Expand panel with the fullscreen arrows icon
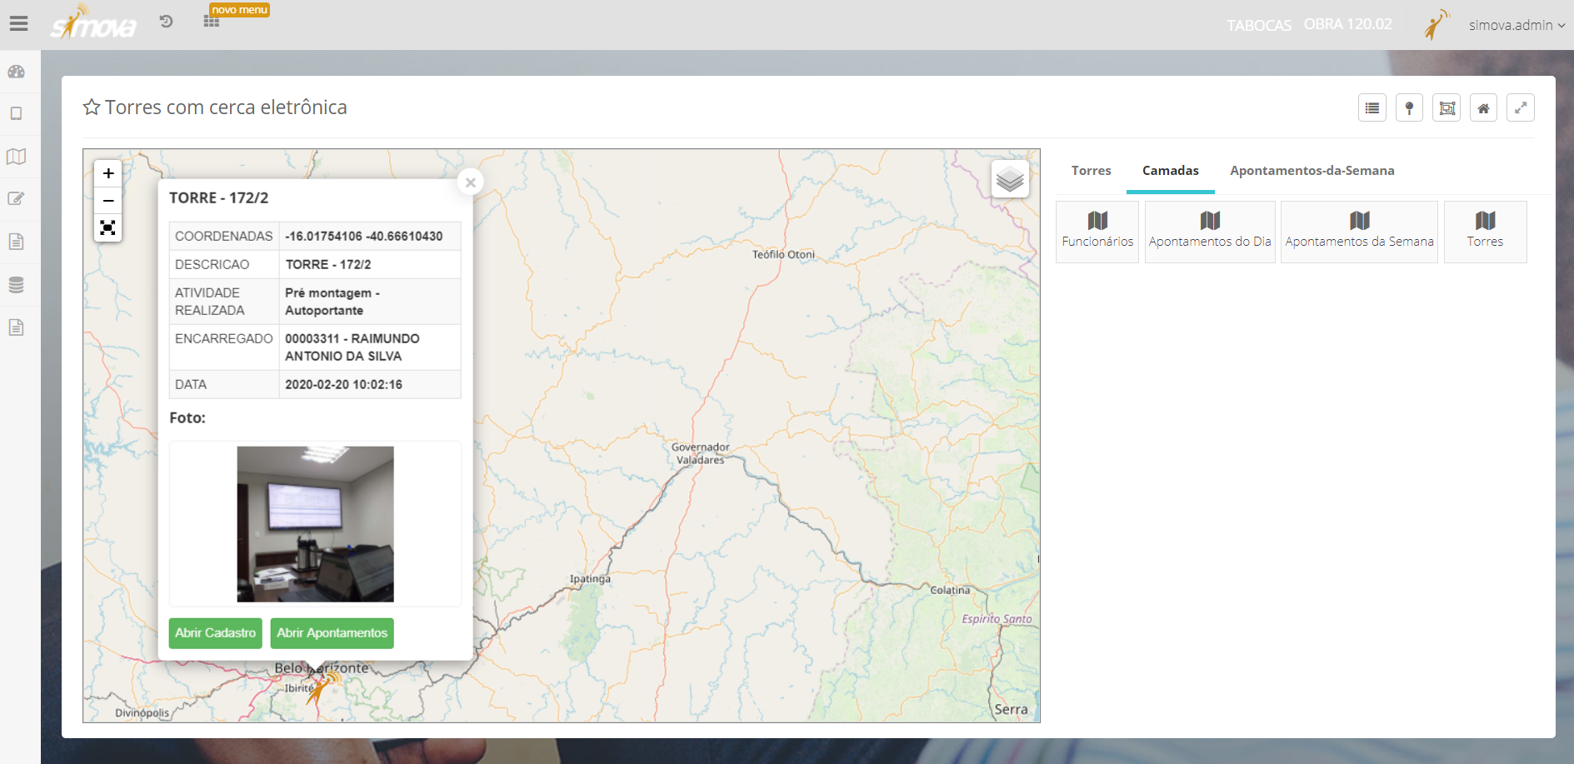 coord(1520,108)
